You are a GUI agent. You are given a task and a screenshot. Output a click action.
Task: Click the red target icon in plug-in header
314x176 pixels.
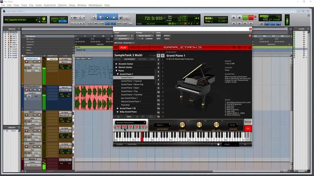pyautogui.click(x=250, y=36)
